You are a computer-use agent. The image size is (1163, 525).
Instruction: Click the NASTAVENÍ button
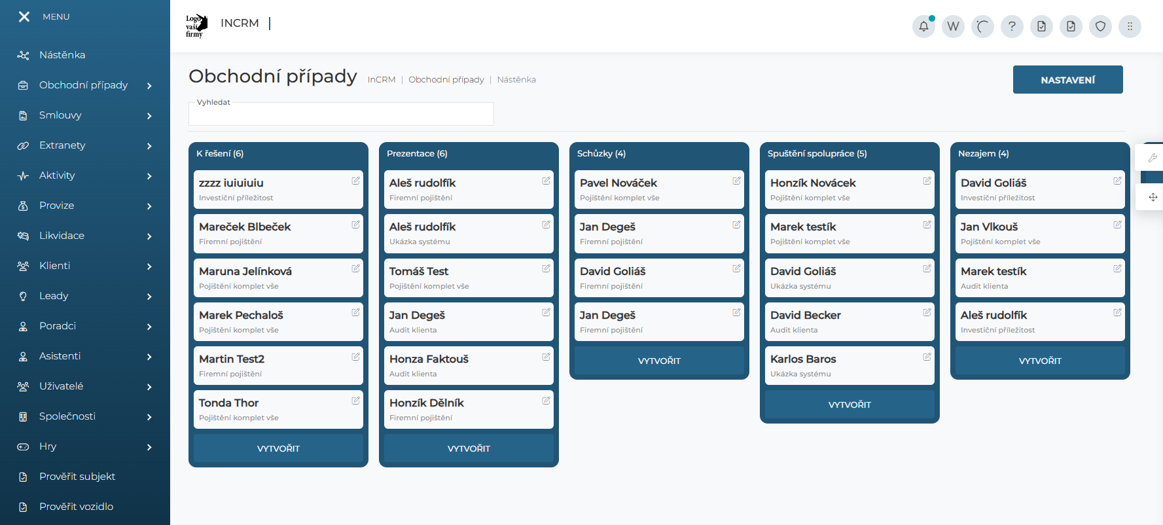click(x=1067, y=80)
